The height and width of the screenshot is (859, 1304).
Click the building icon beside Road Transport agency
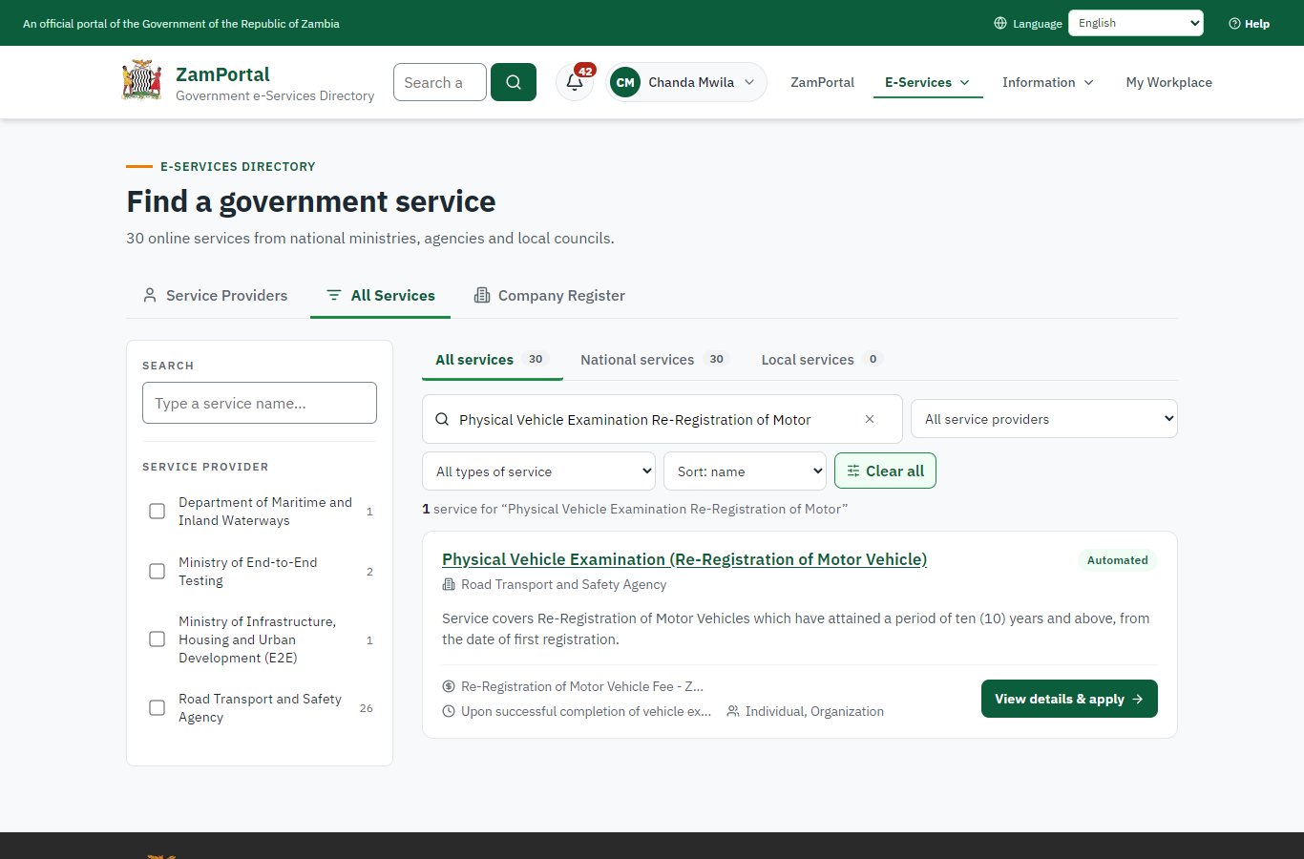[449, 584]
